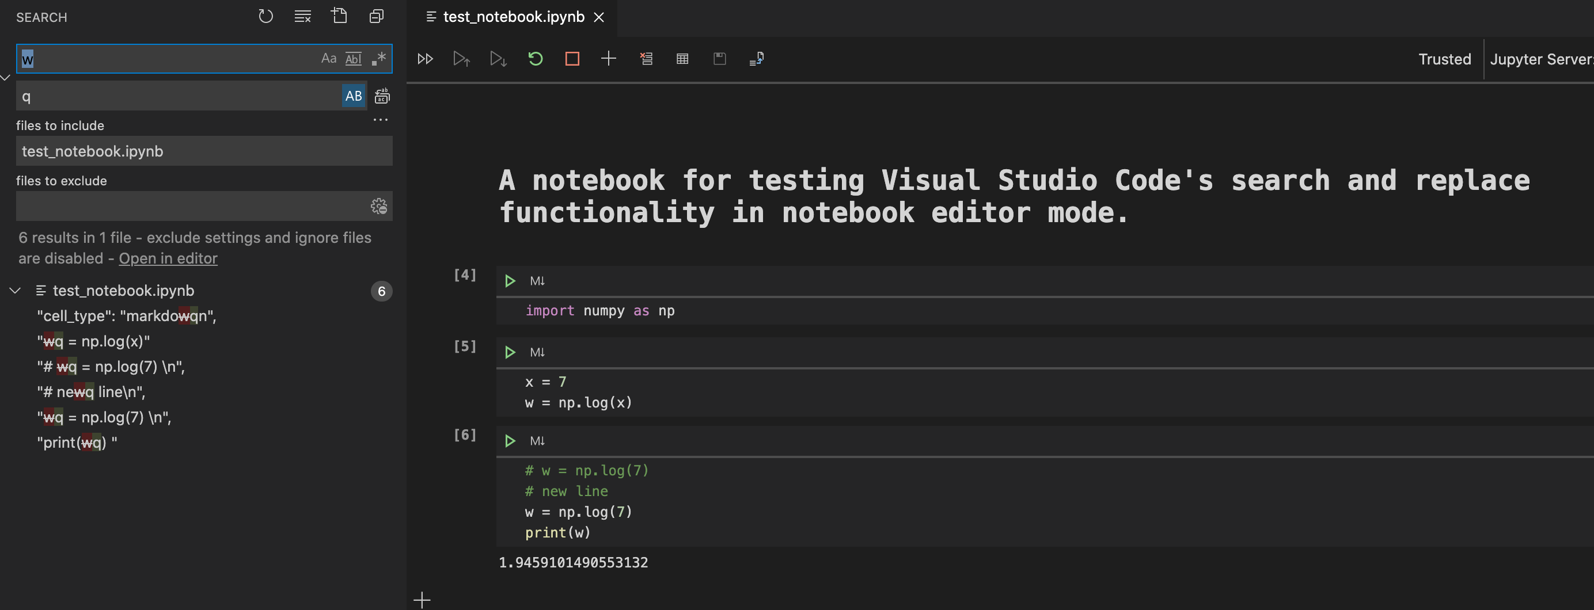This screenshot has width=1594, height=610.
Task: Restart the Jupyter kernel
Action: [x=535, y=59]
